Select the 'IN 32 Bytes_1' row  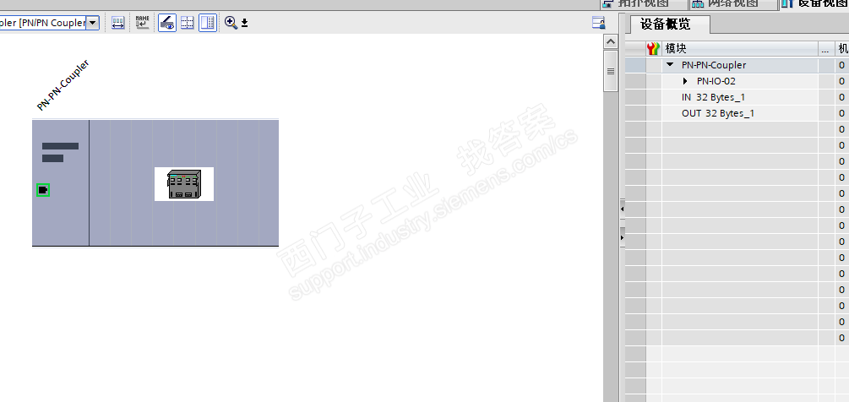[737, 97]
